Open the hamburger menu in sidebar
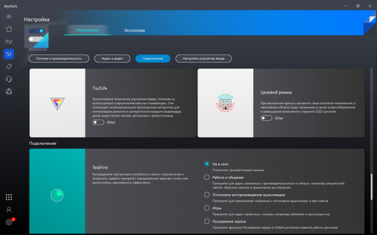The height and width of the screenshot is (235, 377). click(9, 16)
